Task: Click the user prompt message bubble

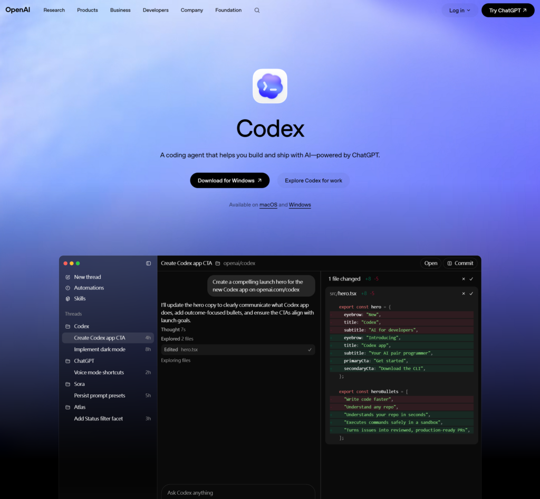Action: coord(261,286)
